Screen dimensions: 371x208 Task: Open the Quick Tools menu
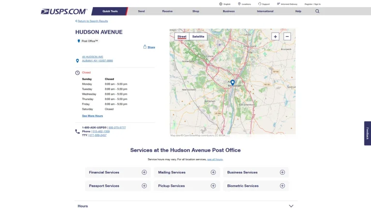click(110, 11)
